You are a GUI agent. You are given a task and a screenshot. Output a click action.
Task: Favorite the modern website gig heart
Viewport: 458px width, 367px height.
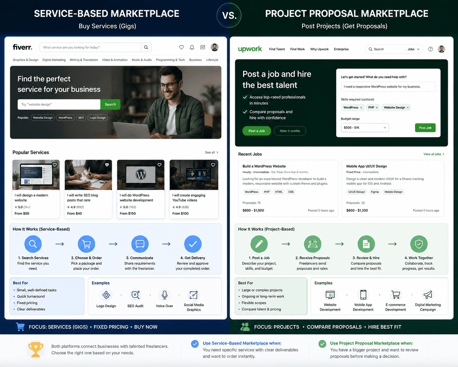55,165
